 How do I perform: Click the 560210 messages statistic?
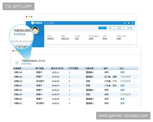click(65, 39)
